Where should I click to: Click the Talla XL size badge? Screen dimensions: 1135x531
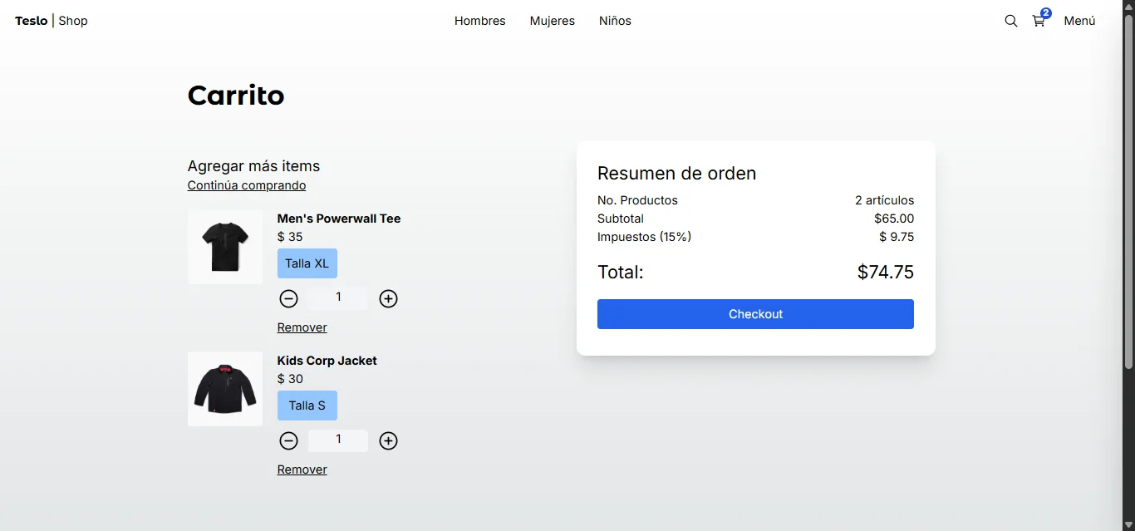tap(307, 263)
